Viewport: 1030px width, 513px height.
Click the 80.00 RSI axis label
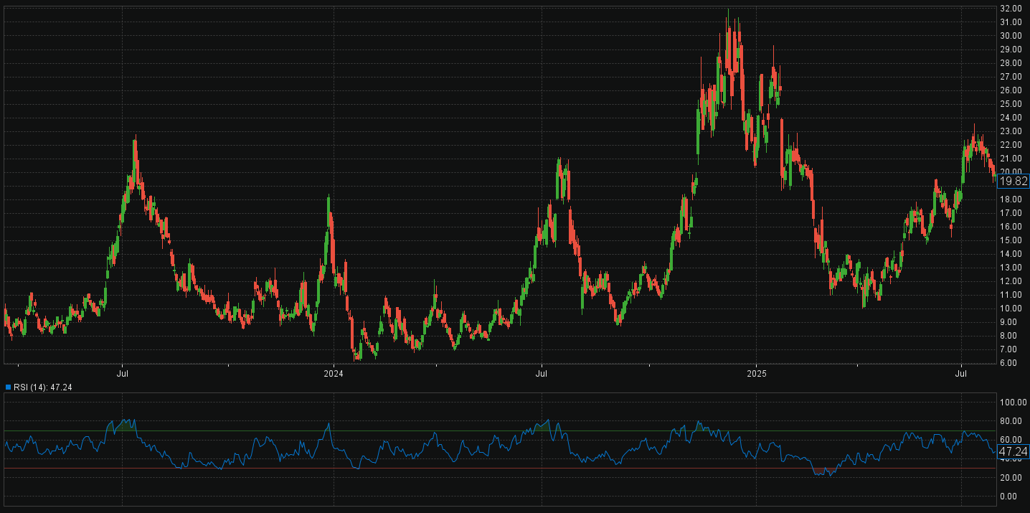tap(1011, 421)
